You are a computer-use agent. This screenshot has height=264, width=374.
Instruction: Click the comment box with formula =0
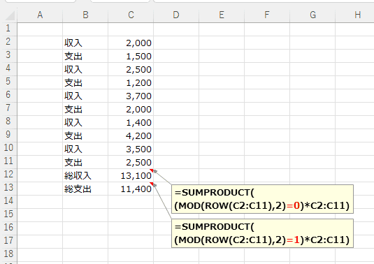point(262,199)
